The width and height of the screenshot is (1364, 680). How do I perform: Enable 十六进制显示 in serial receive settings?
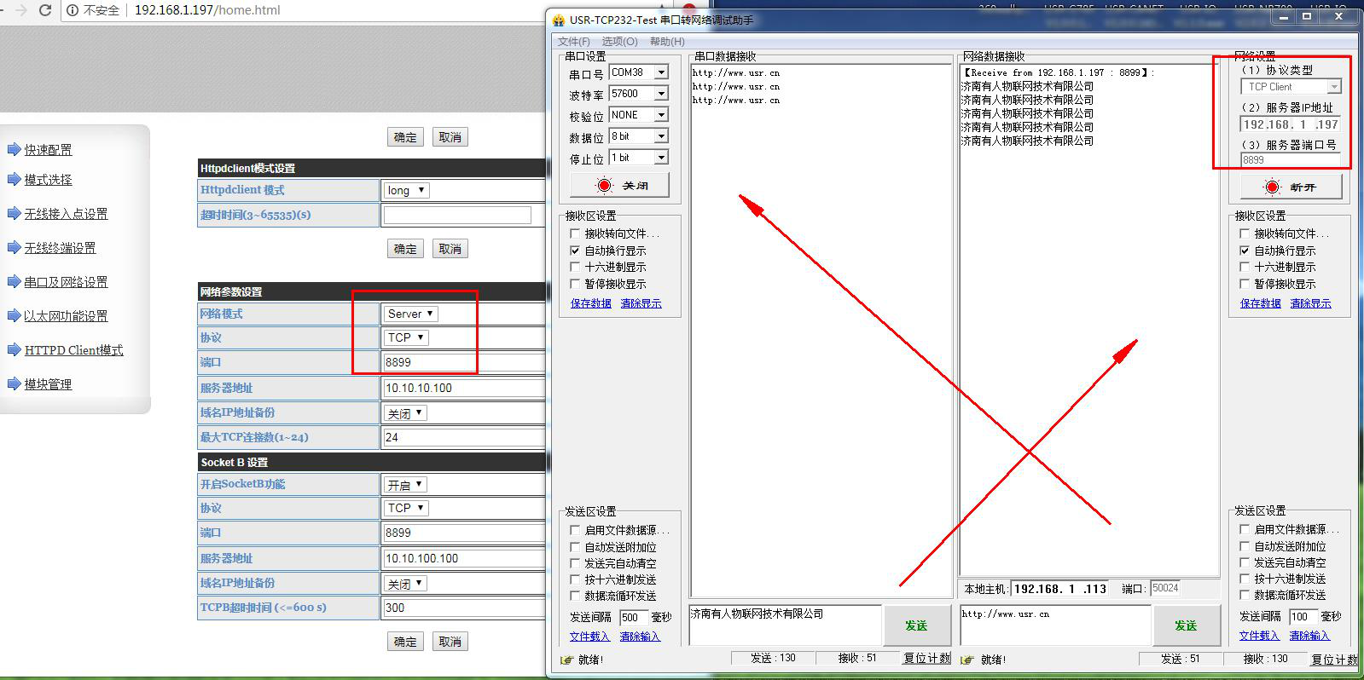pyautogui.click(x=575, y=267)
